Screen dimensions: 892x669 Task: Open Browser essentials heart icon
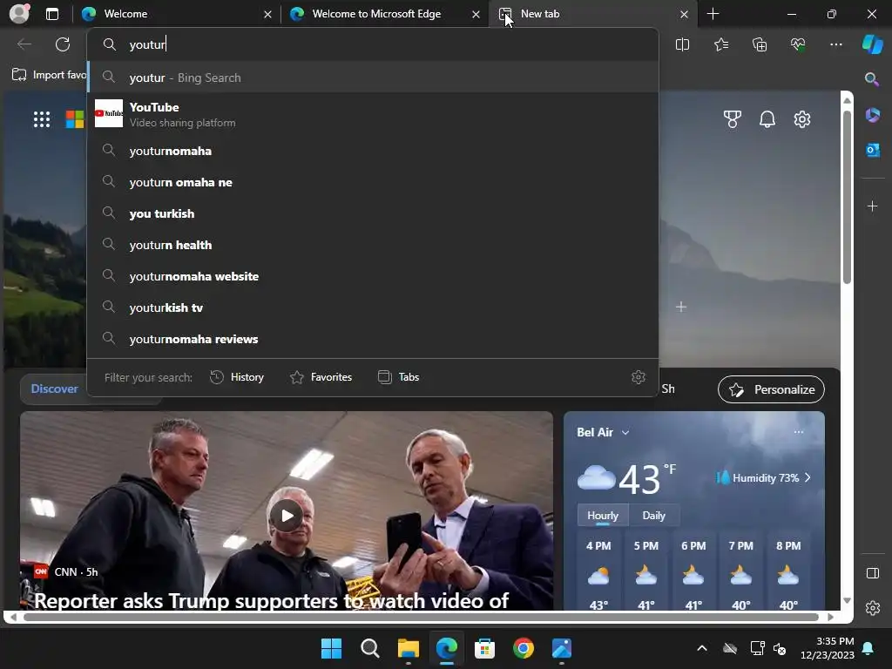pos(798,44)
